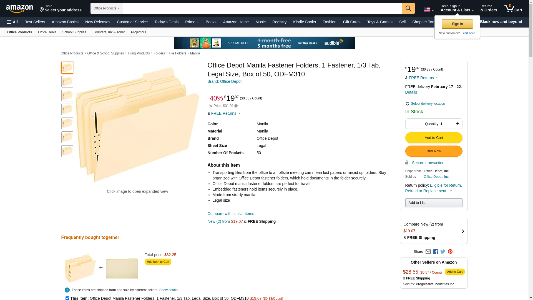Expand the School Supplies dropdown
Viewport: 533px width, 300px height.
point(76,32)
